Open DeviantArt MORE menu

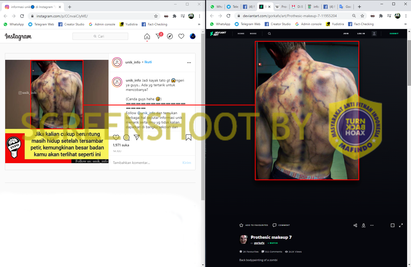253,33
